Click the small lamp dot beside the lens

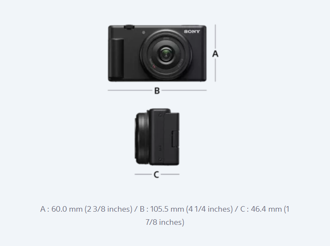(143, 32)
